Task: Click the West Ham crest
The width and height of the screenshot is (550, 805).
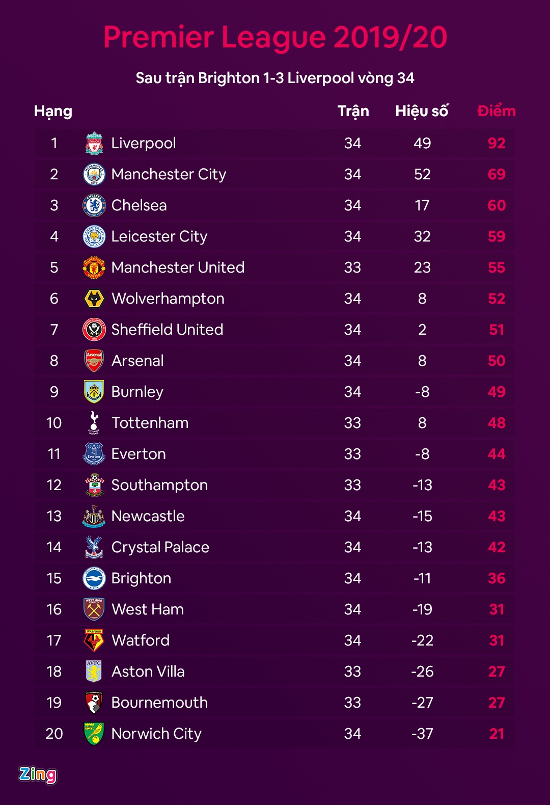Action: pos(94,609)
